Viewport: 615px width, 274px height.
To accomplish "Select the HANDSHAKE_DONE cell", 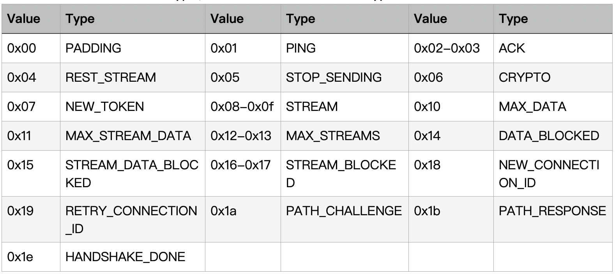I will 133,257.
